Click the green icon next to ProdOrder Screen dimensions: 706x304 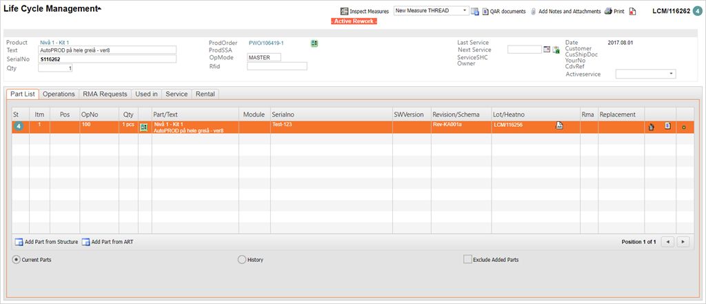pyautogui.click(x=314, y=43)
